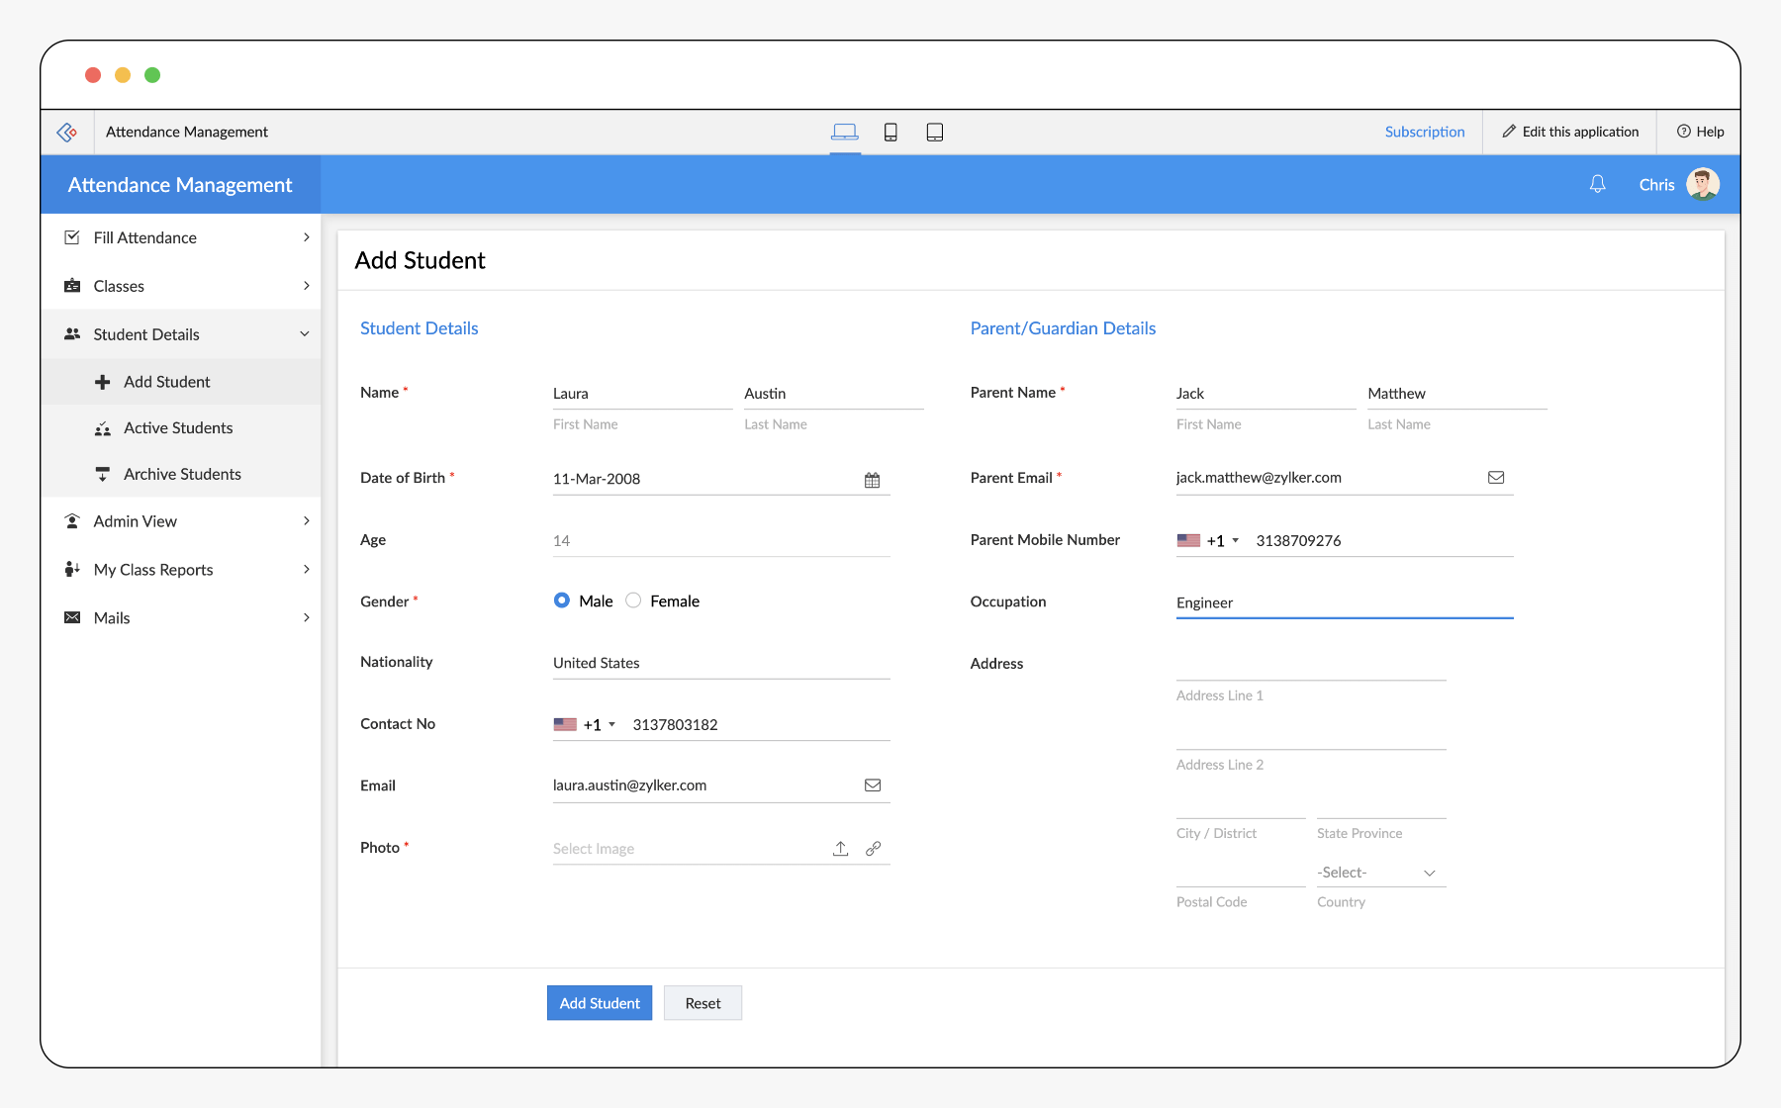
Task: Switch to tablet preview mode
Action: pos(934,133)
